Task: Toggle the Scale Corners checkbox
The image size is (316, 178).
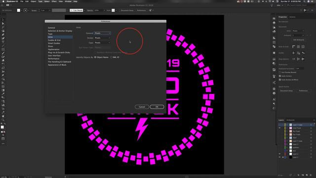Action: [280, 76]
